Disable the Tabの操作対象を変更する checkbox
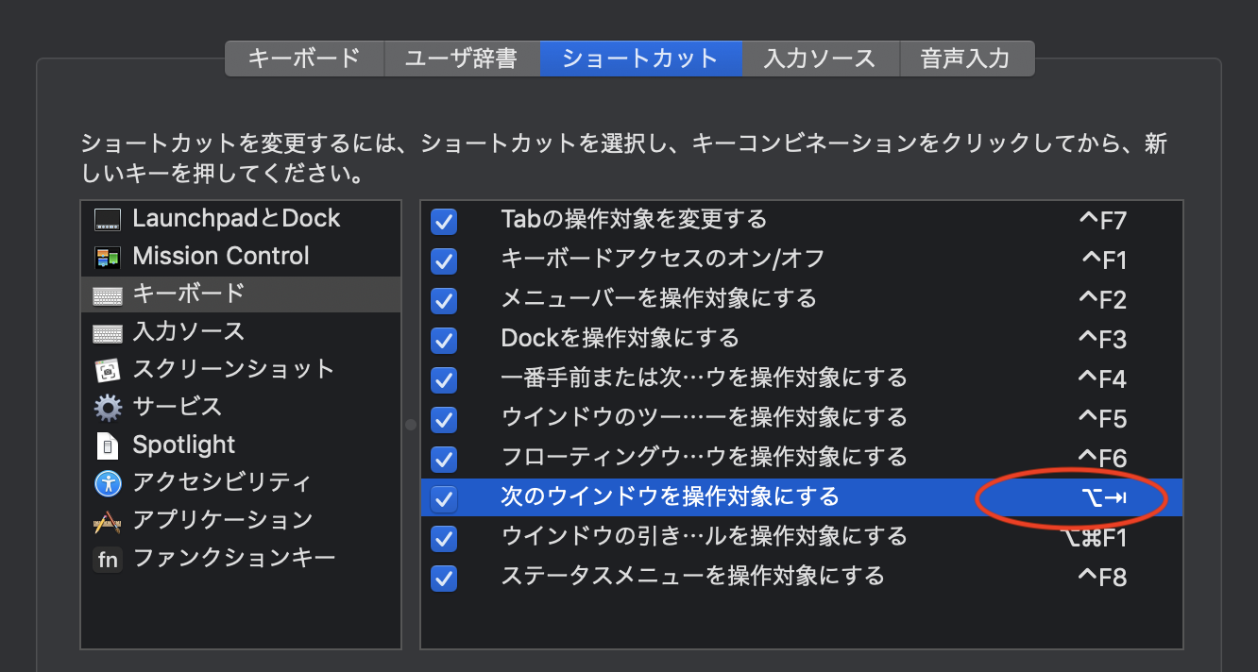Screen dimensions: 1258x672 [x=443, y=222]
